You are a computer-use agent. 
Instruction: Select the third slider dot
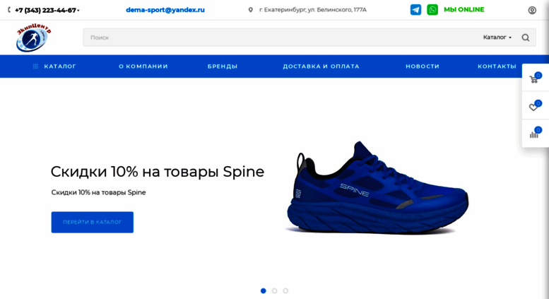pos(285,291)
